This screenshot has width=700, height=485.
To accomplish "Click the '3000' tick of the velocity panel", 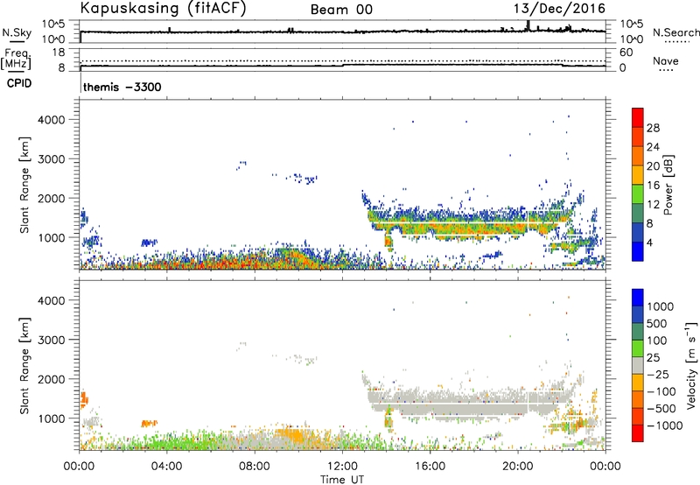I will point(52,340).
